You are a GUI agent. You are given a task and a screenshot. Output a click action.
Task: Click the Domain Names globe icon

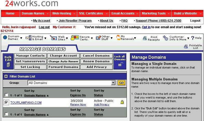[x=5, y=37]
